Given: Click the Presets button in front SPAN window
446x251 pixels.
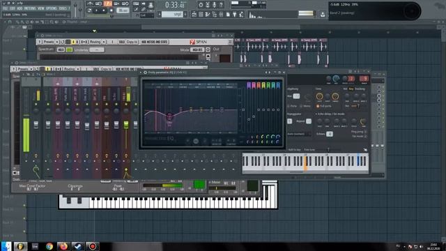Looking at the screenshot, I should point(48,42).
